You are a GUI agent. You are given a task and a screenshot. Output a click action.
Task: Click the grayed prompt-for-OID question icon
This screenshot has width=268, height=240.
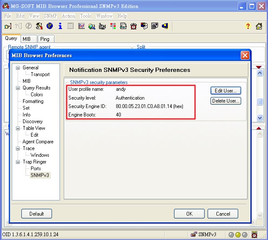click(x=18, y=26)
